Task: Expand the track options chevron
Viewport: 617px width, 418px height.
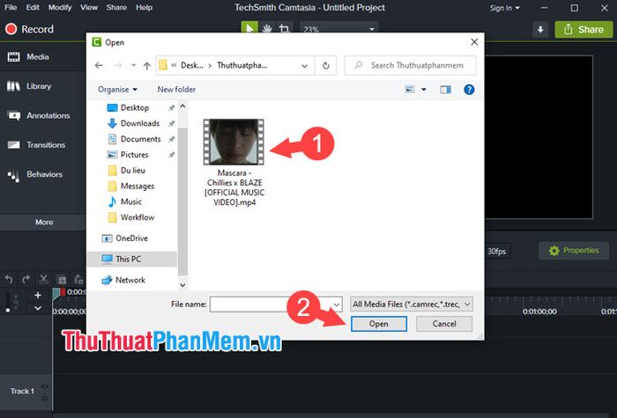Action: tap(38, 308)
